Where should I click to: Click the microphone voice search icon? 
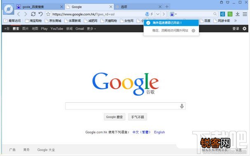tap(182, 106)
